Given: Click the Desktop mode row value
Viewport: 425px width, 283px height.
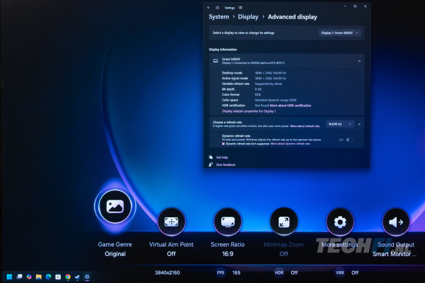Looking at the screenshot, I should pyautogui.click(x=270, y=73).
